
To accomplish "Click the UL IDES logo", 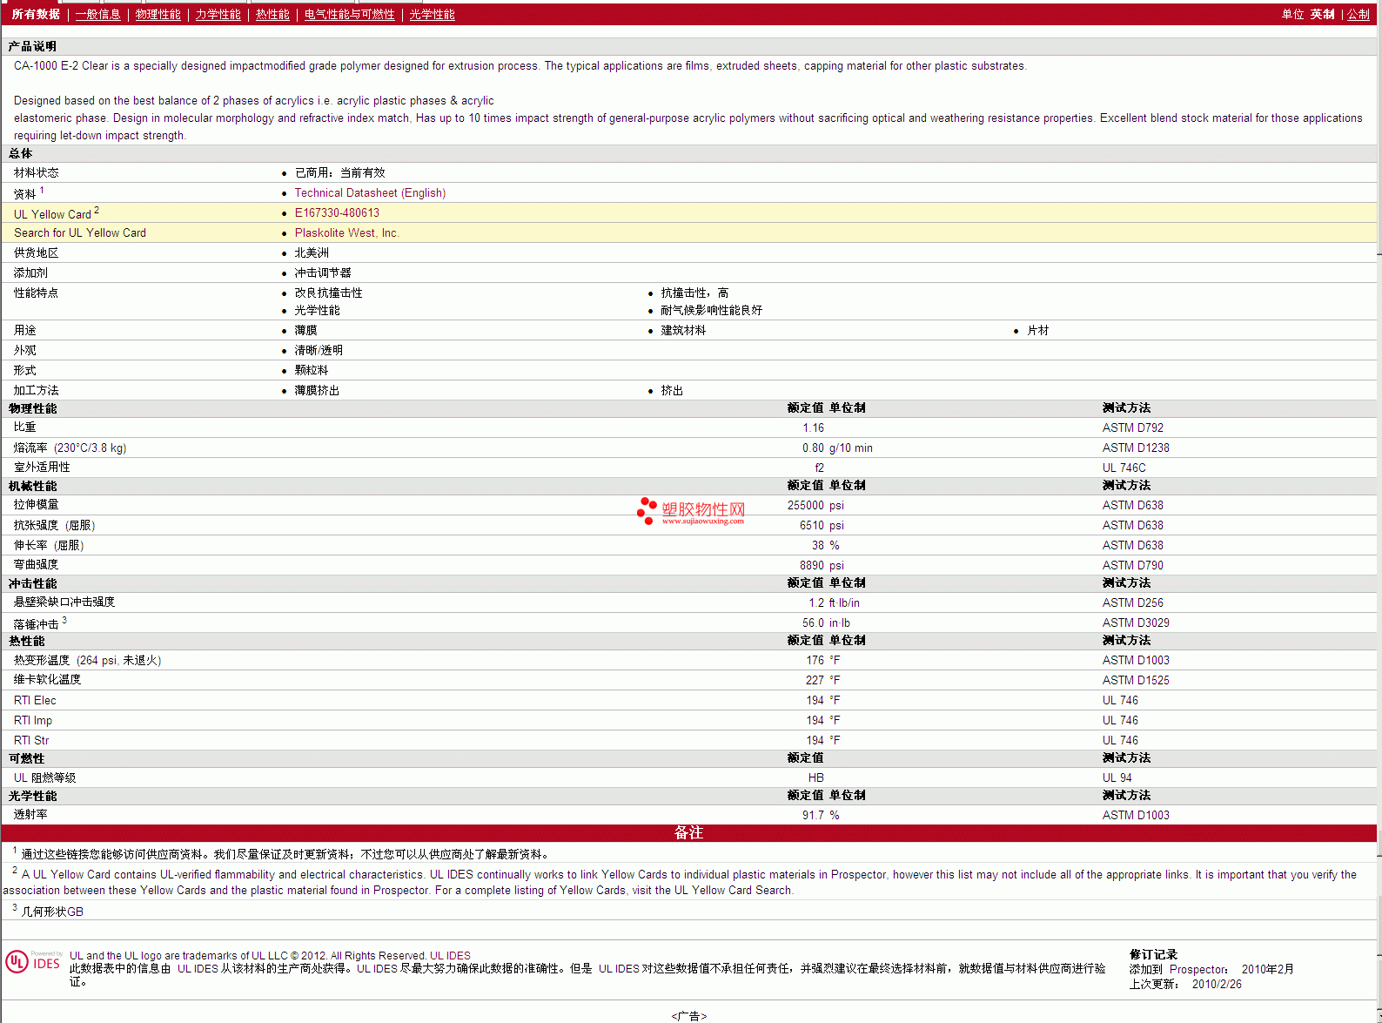I will click(33, 962).
